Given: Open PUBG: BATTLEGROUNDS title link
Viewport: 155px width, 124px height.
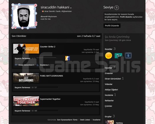Looking at the screenshot, I should [51, 76].
